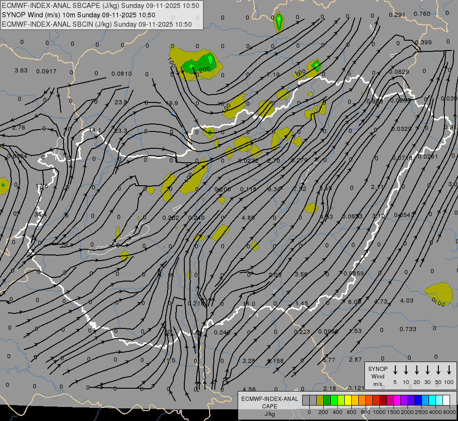Image resolution: width=458 pixels, height=421 pixels.
Task: Click the map value 0.0859
Action: coord(353,274)
